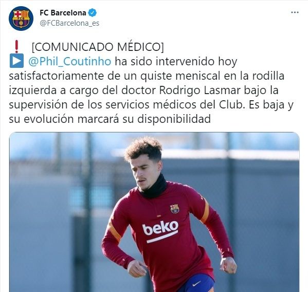
Task: Click the Nike swoosh on blue shorts
Action: pyautogui.click(x=196, y=284)
